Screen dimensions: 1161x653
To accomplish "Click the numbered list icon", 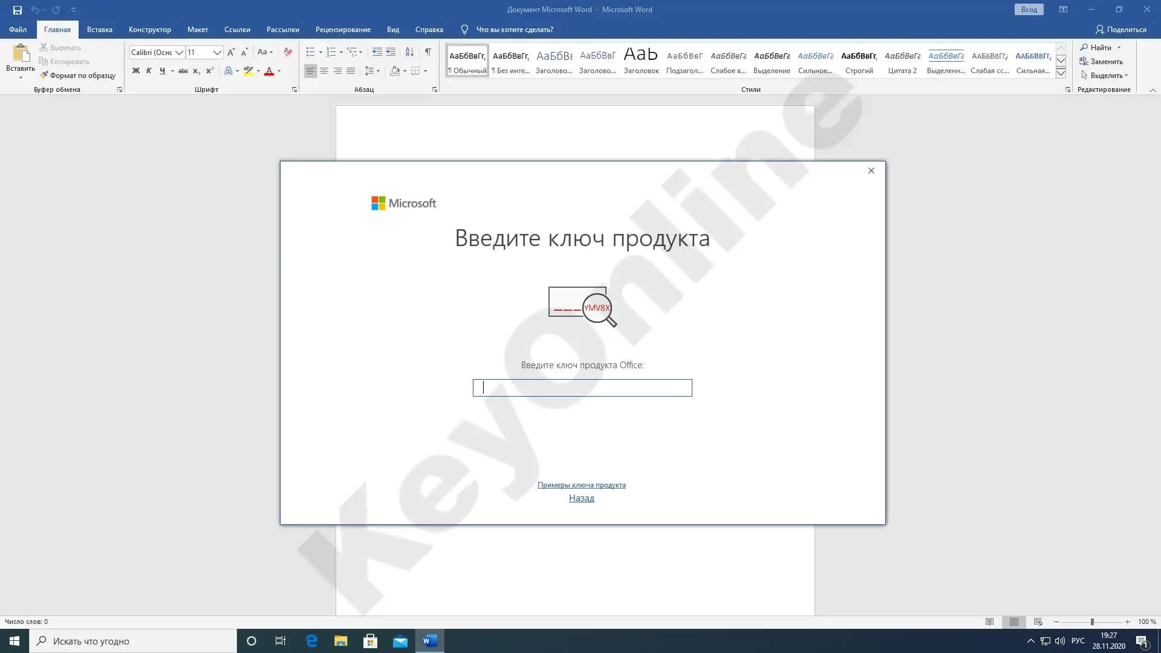I will [331, 52].
